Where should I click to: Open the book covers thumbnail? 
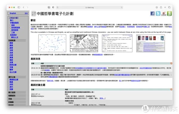(151, 43)
